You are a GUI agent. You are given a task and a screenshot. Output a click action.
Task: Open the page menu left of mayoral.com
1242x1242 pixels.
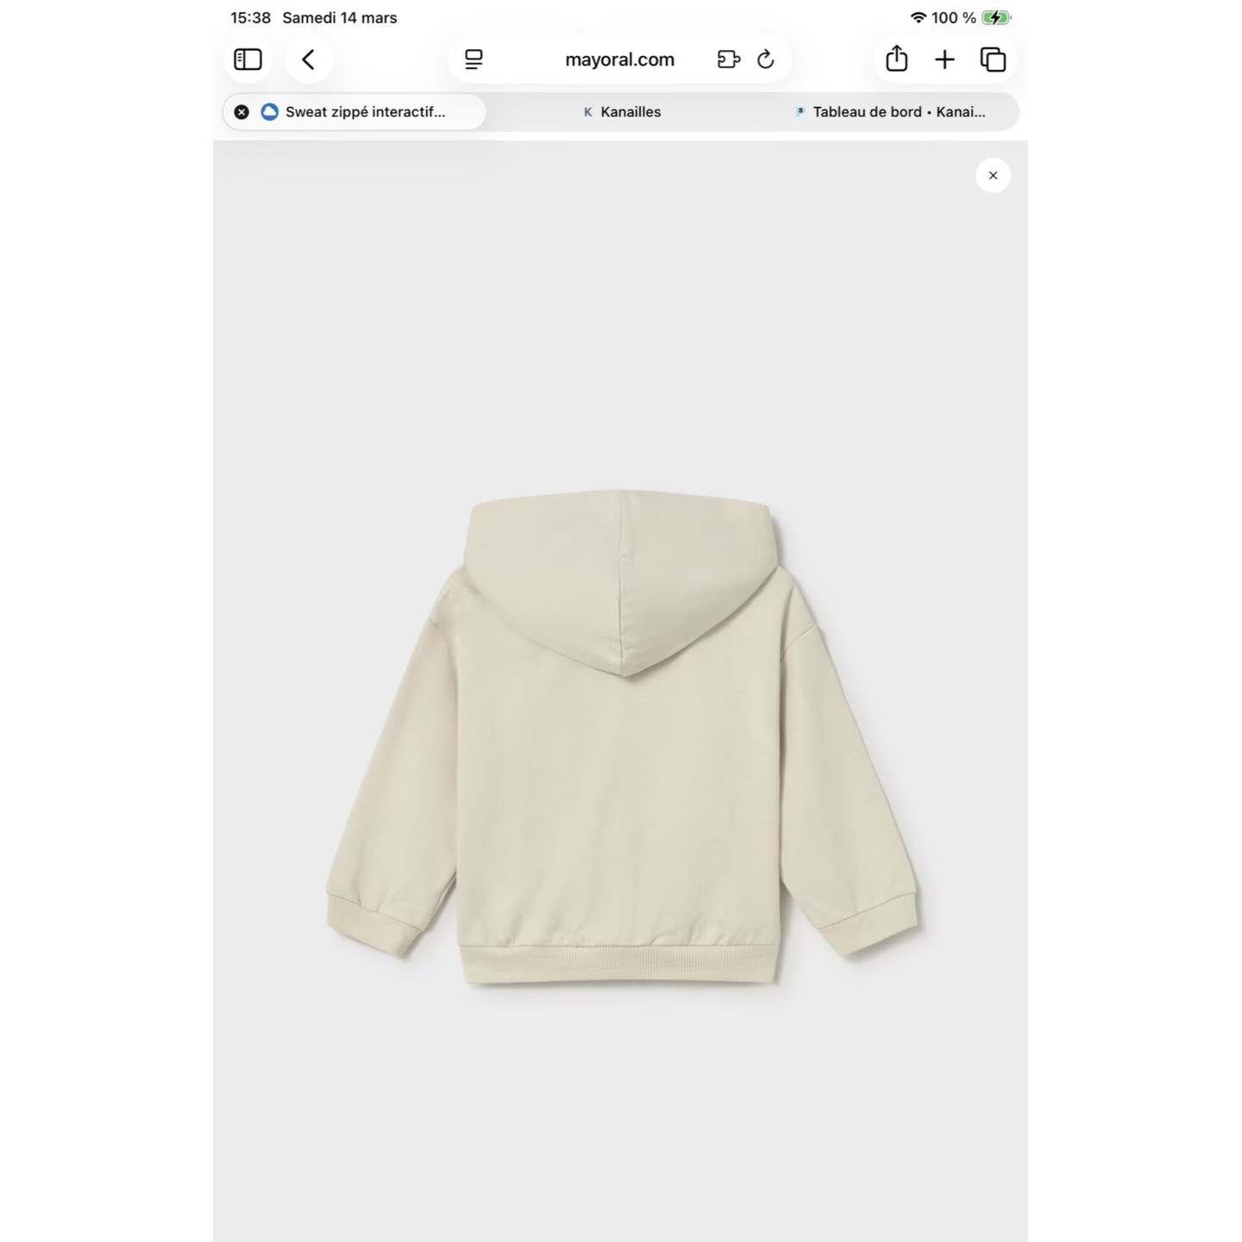click(474, 60)
